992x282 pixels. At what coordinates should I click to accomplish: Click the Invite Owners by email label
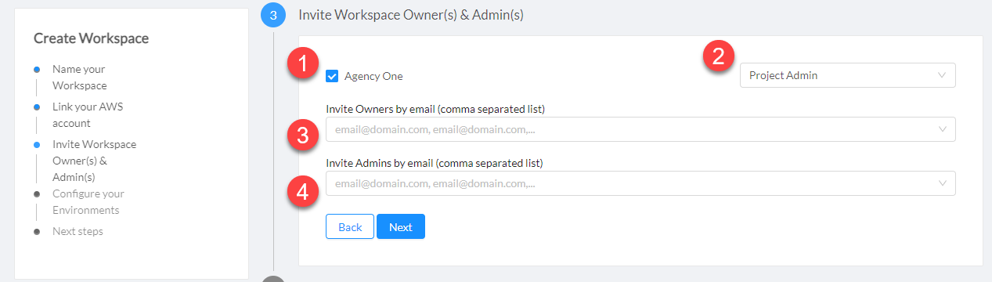pyautogui.click(x=435, y=108)
